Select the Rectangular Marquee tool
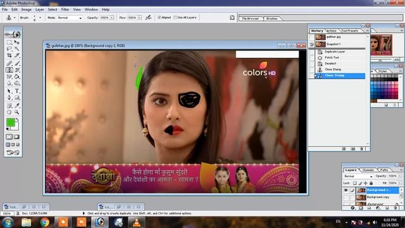 [9, 42]
